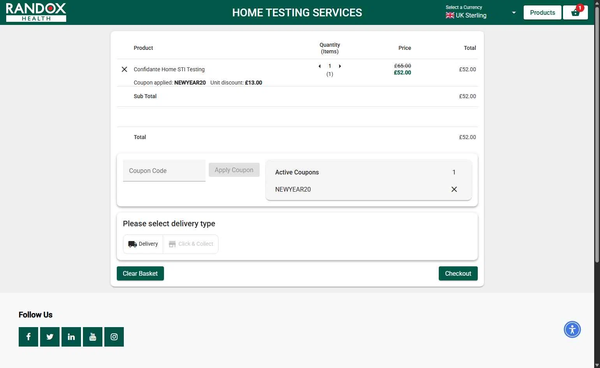The width and height of the screenshot is (600, 368).
Task: Select Delivery as delivery type
Action: click(143, 244)
